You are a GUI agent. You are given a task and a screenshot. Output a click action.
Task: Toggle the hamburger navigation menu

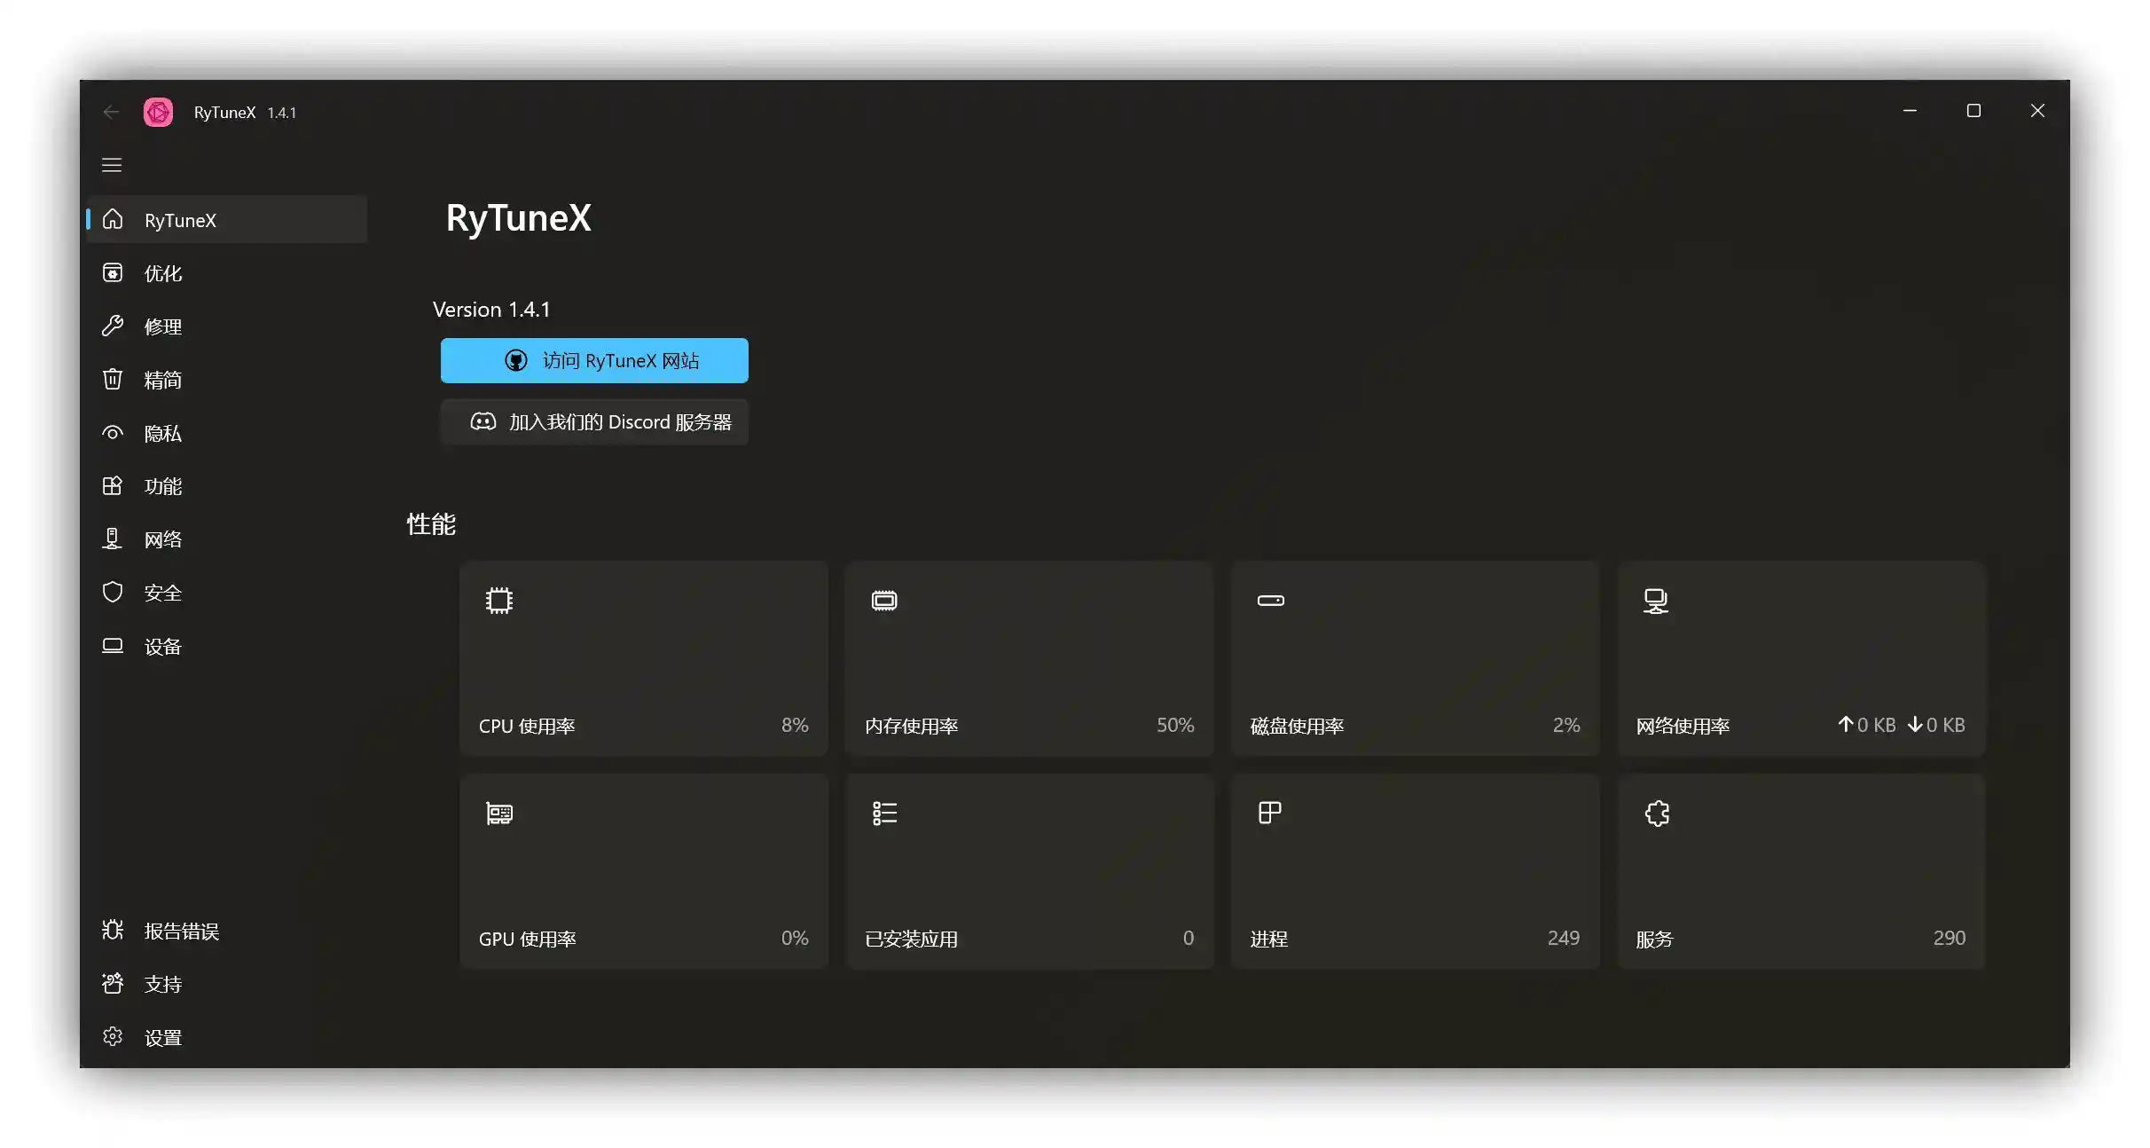click(112, 165)
